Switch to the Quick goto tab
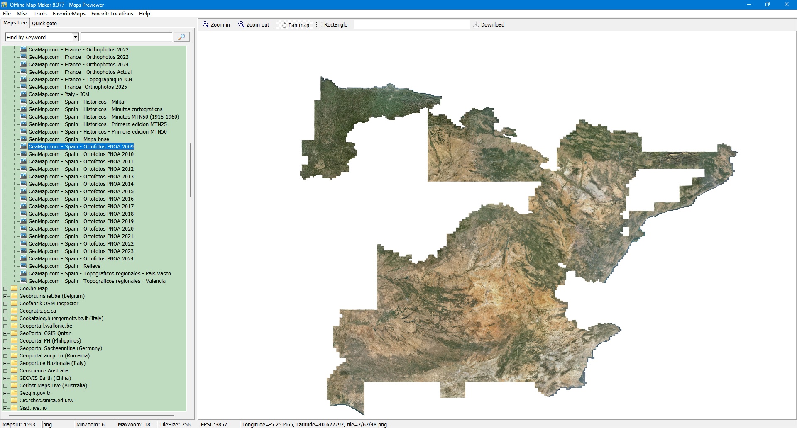The image size is (797, 428). tap(44, 24)
